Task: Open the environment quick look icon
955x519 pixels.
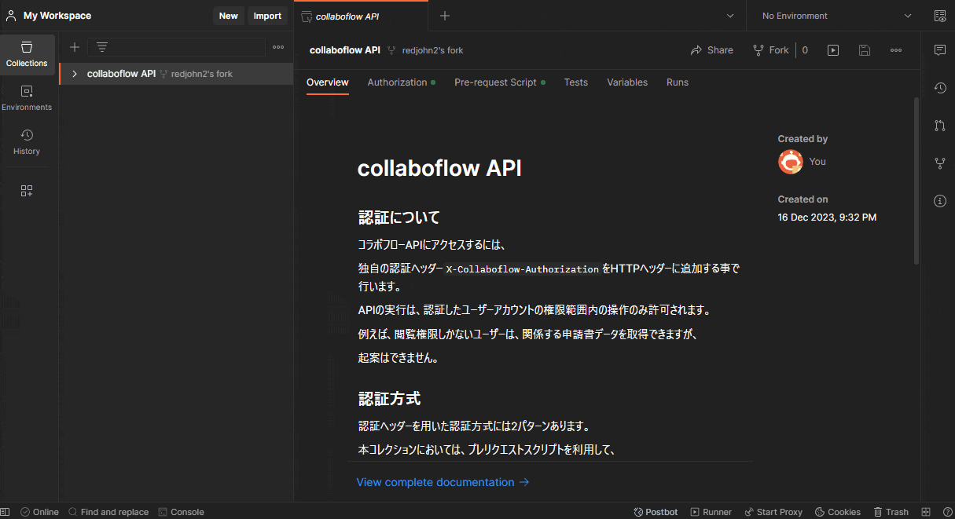Action: point(940,16)
